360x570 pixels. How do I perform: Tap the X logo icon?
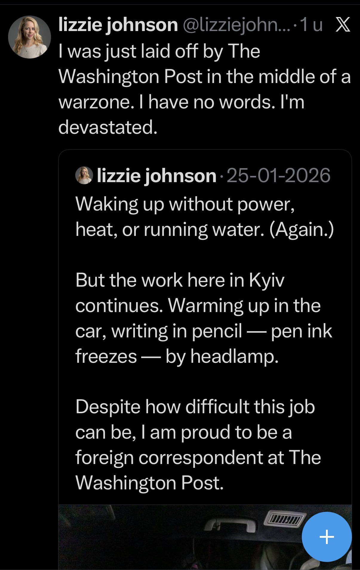point(343,25)
